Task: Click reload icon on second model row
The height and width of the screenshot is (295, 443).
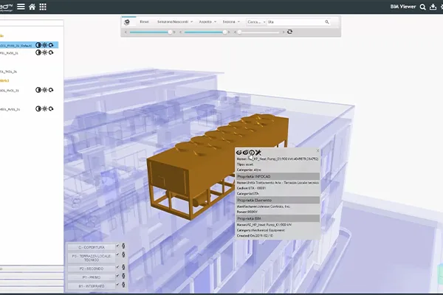Action: [x=51, y=52]
